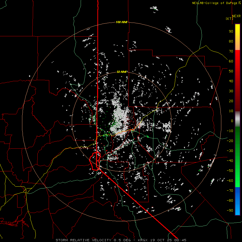
Task: Click the "KRGX 19 OCT 25 00:45" timestamp text
Action: pyautogui.click(x=162, y=240)
